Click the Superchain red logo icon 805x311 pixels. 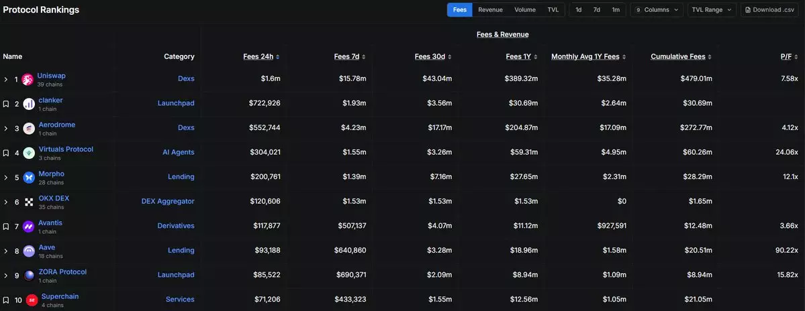click(32, 300)
